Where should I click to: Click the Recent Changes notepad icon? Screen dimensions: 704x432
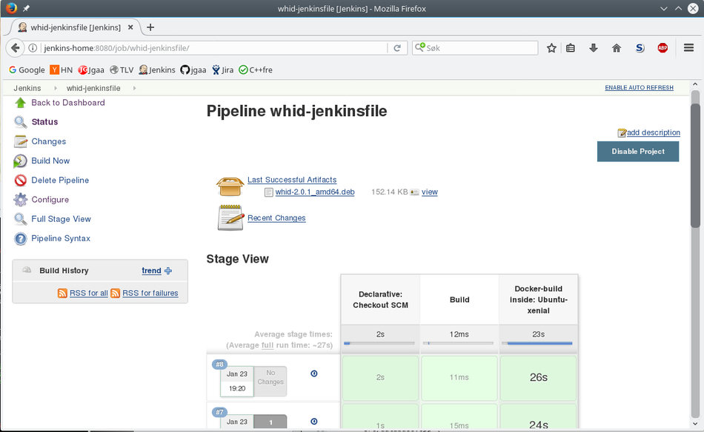coord(230,217)
